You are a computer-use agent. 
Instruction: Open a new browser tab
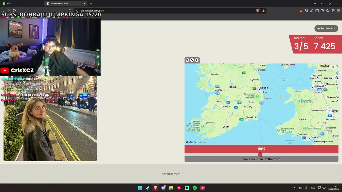coord(91,3)
